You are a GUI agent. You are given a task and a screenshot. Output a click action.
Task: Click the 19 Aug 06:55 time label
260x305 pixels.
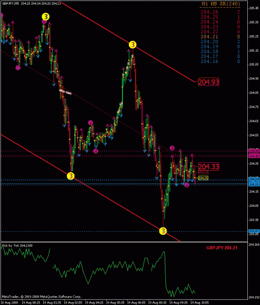click(136, 303)
